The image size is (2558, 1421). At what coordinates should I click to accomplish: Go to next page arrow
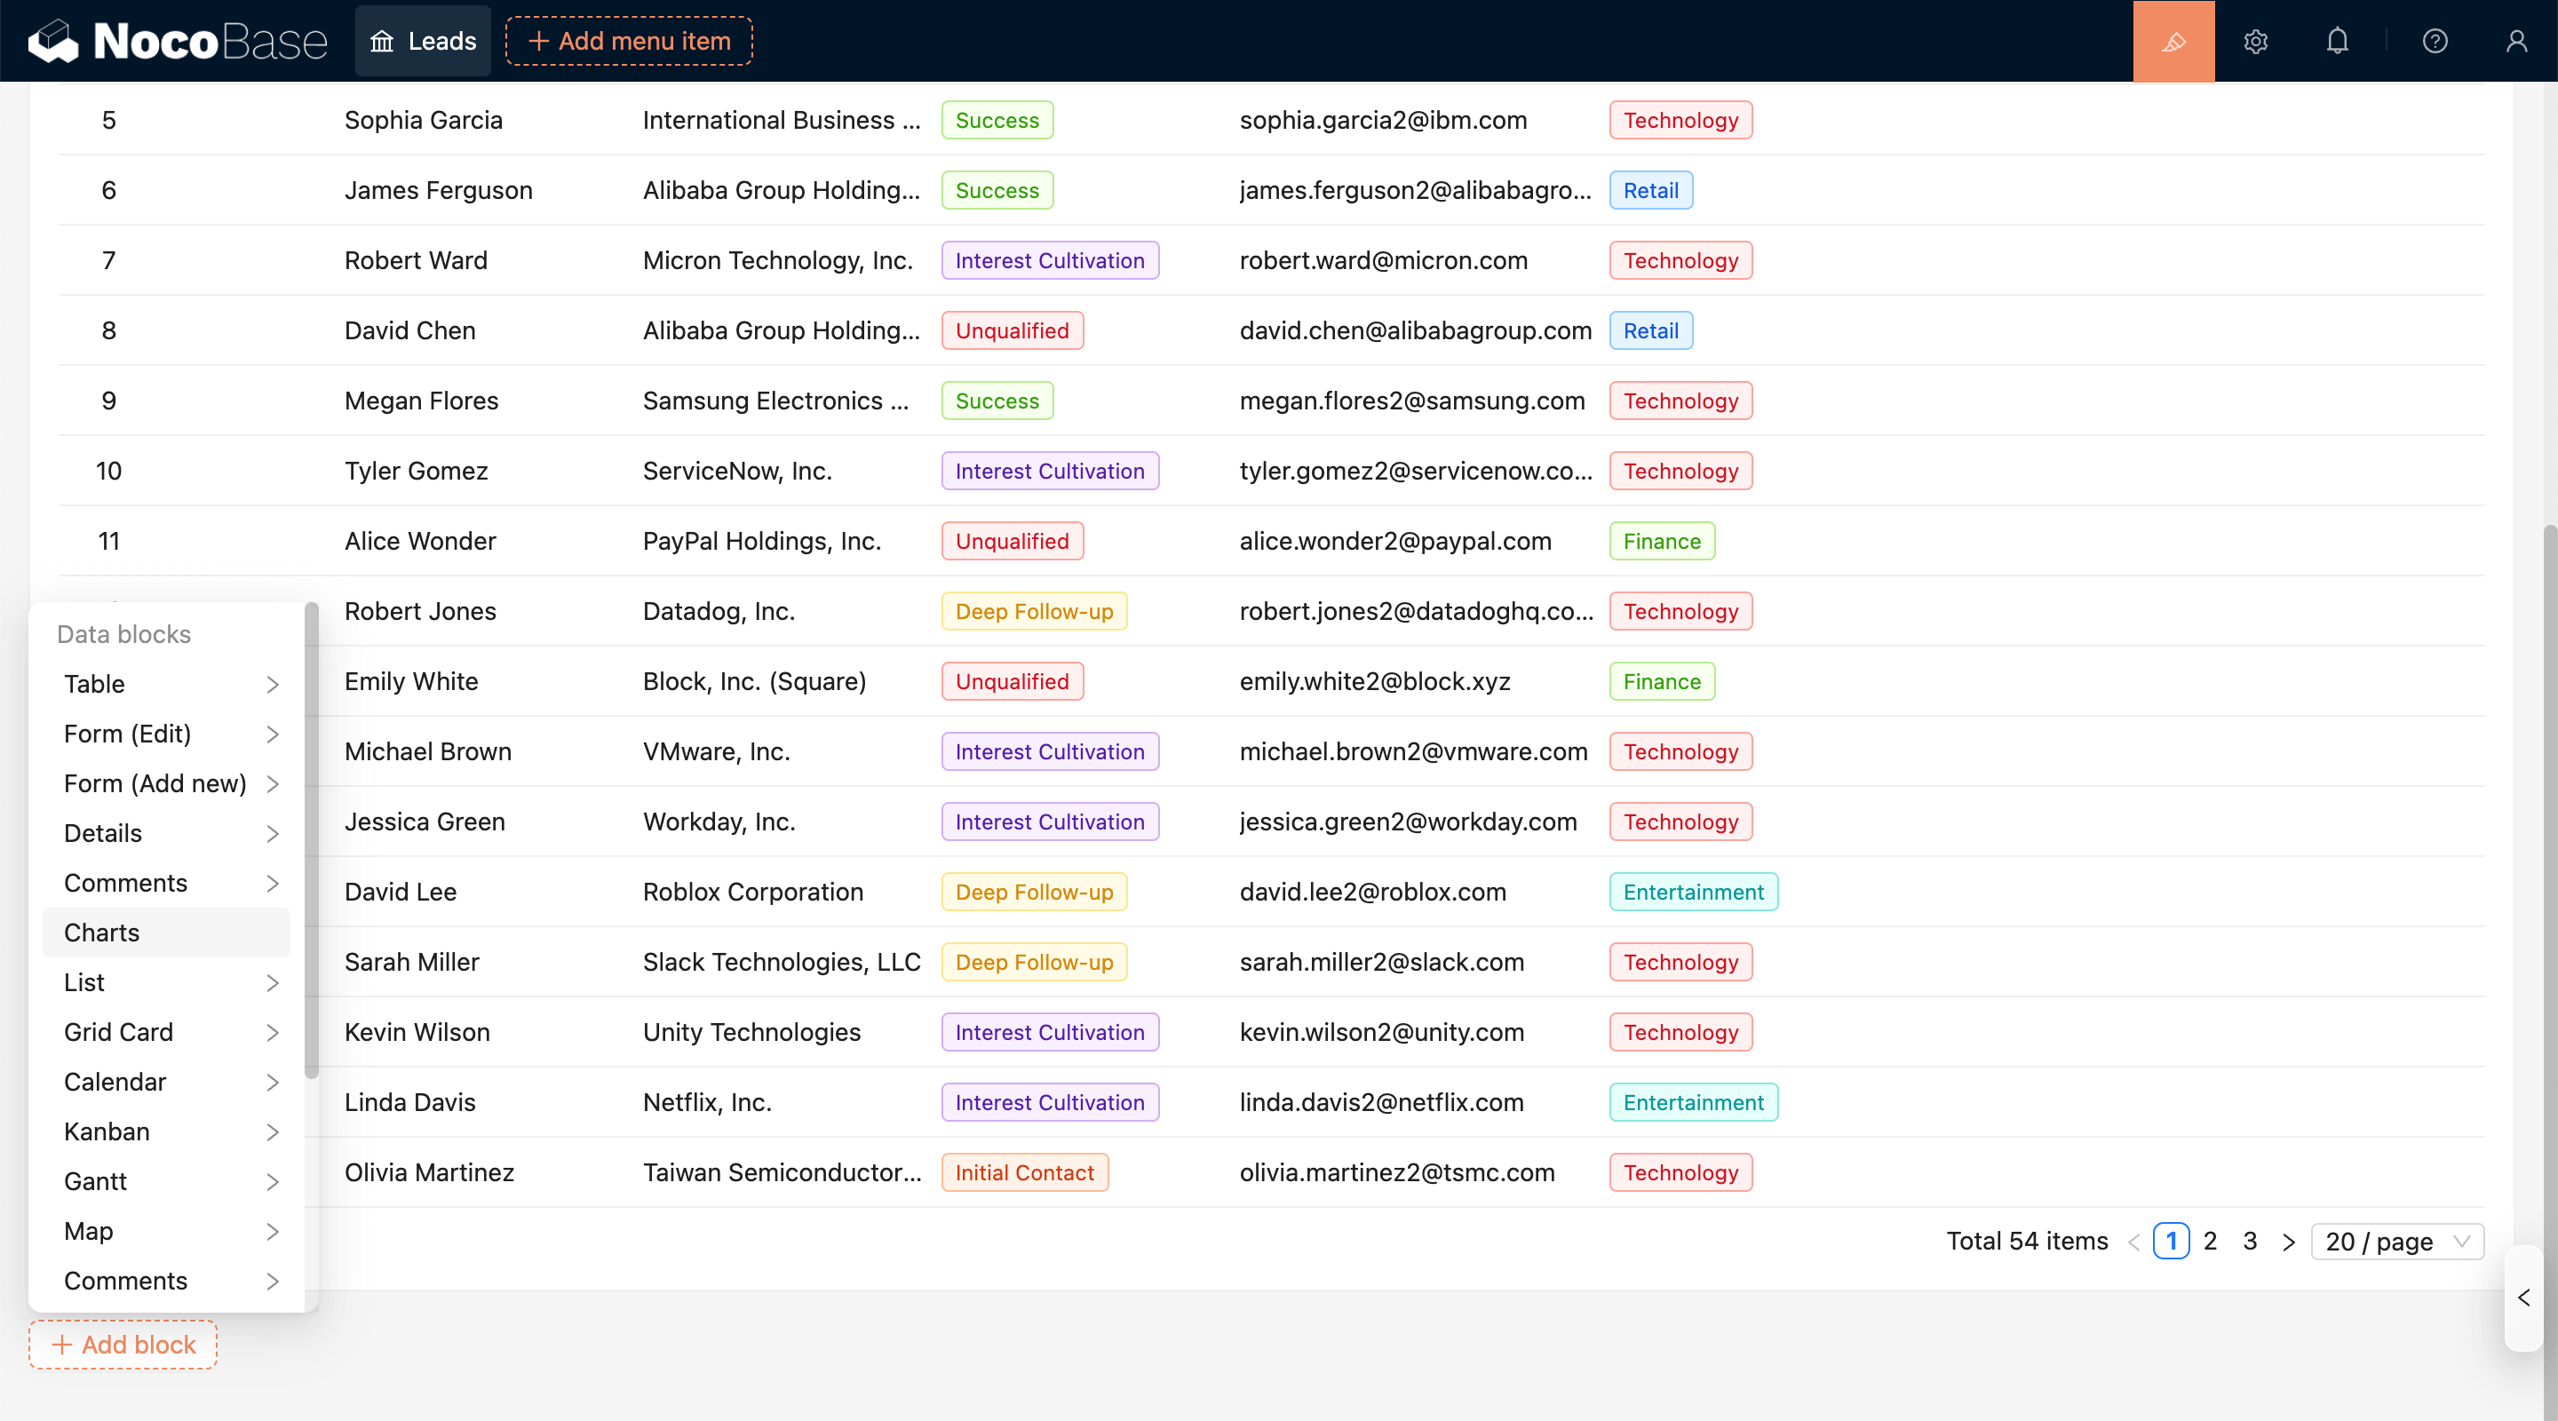[2289, 1242]
